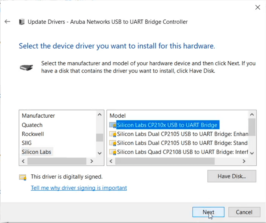Viewport: 266px width, 223px height.
Task: Click the Model list up scroll arrow
Action: click(252, 114)
